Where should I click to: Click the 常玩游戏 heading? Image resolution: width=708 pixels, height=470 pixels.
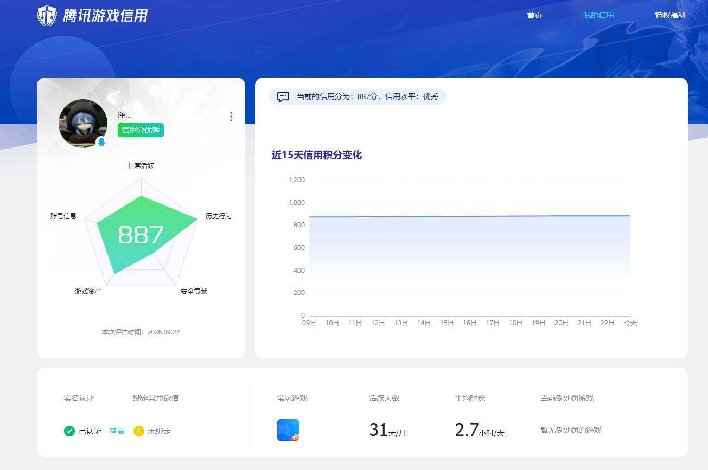(292, 398)
